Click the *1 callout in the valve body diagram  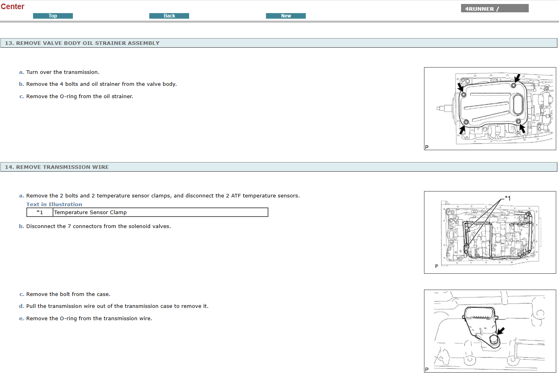point(507,198)
